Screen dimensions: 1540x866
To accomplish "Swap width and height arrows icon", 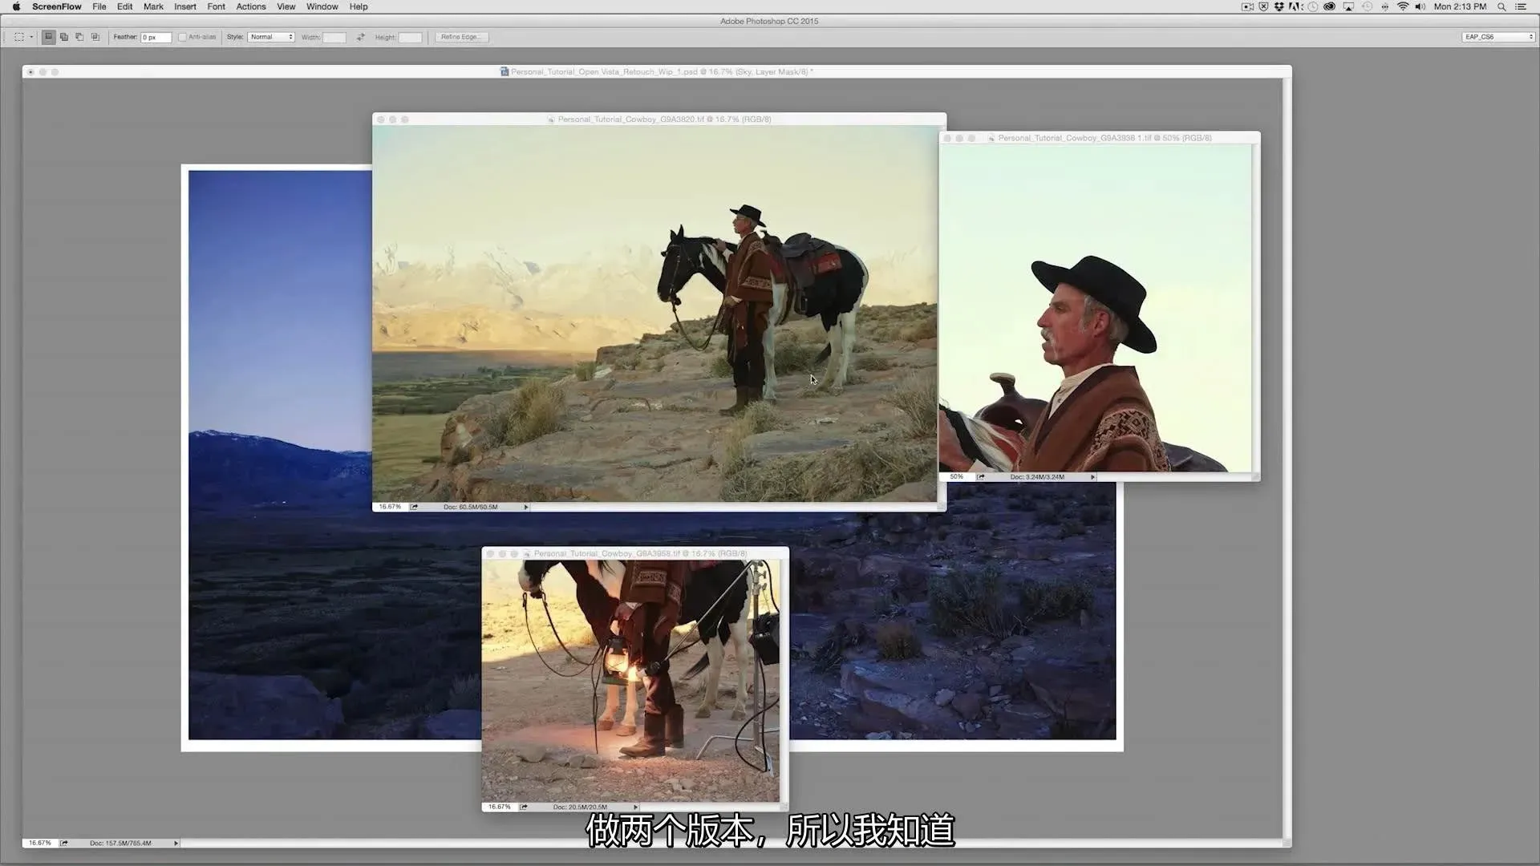I will click(x=361, y=37).
